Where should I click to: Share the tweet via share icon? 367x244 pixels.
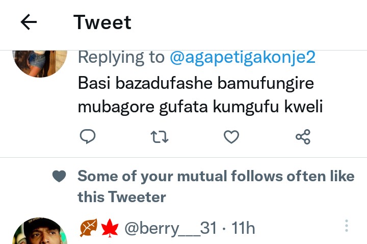[x=303, y=136]
